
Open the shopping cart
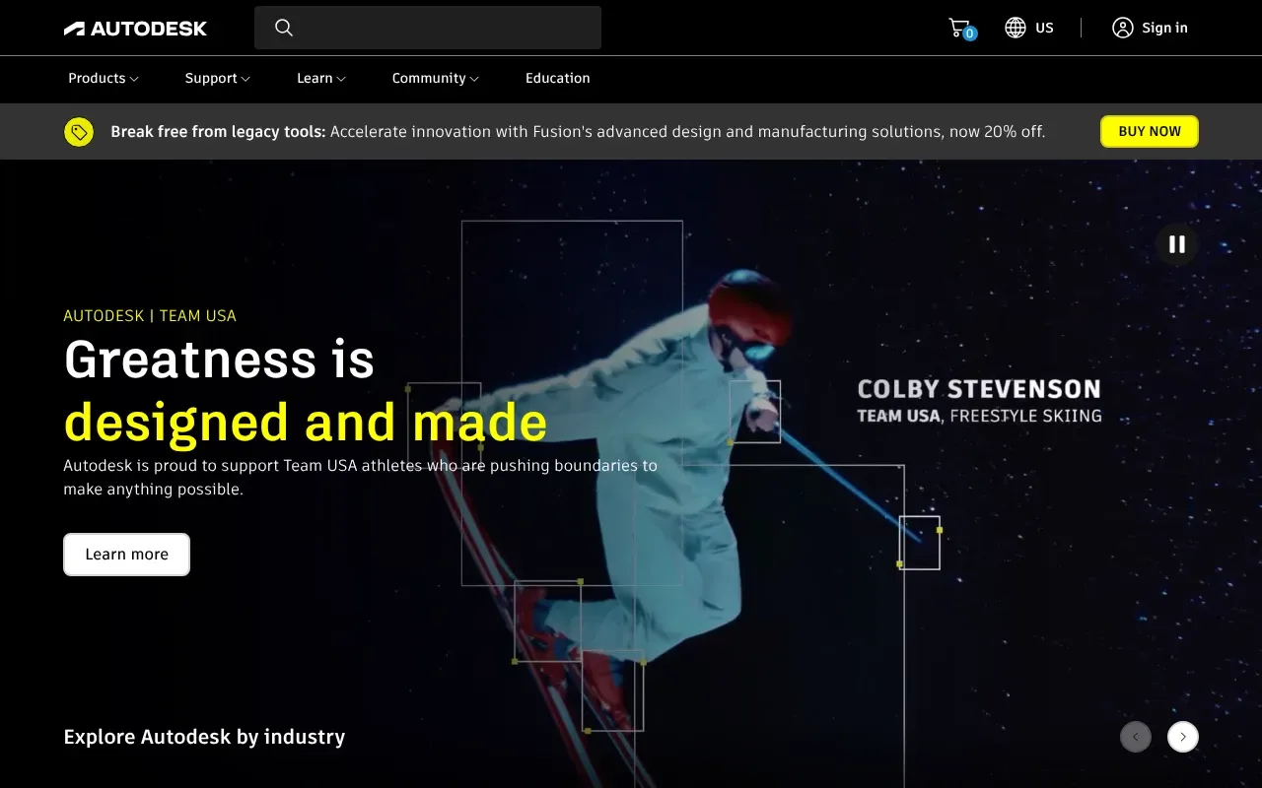(959, 28)
